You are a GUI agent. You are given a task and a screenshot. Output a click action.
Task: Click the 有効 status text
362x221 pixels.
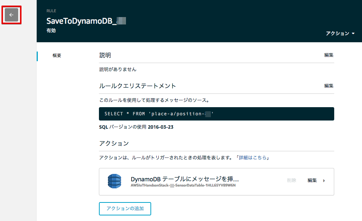51,30
